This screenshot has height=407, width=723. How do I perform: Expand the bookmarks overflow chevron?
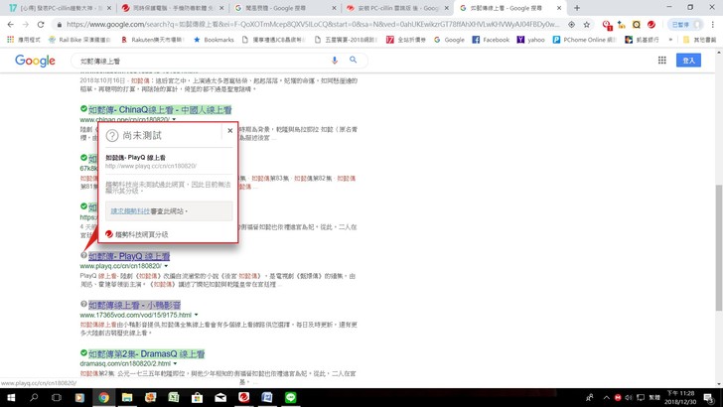[670, 40]
